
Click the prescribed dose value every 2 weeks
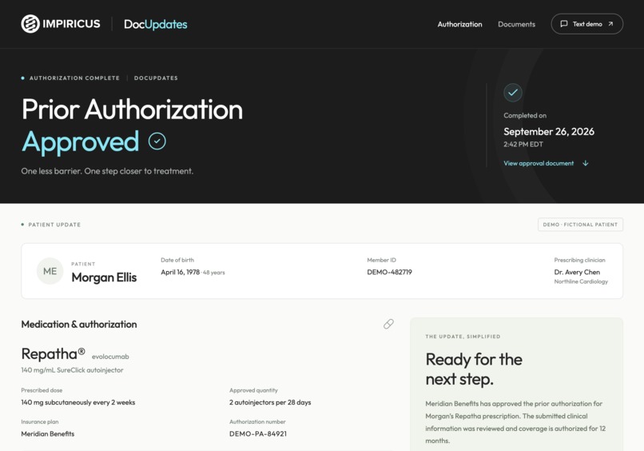click(78, 402)
